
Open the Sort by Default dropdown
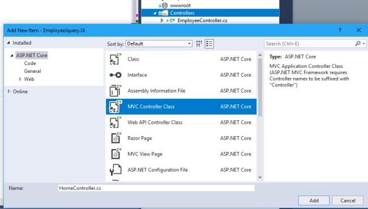point(159,43)
